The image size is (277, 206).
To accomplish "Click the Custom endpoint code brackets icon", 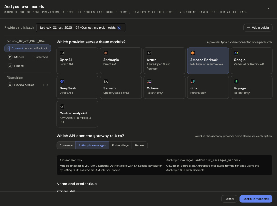I will pyautogui.click(x=62, y=106).
